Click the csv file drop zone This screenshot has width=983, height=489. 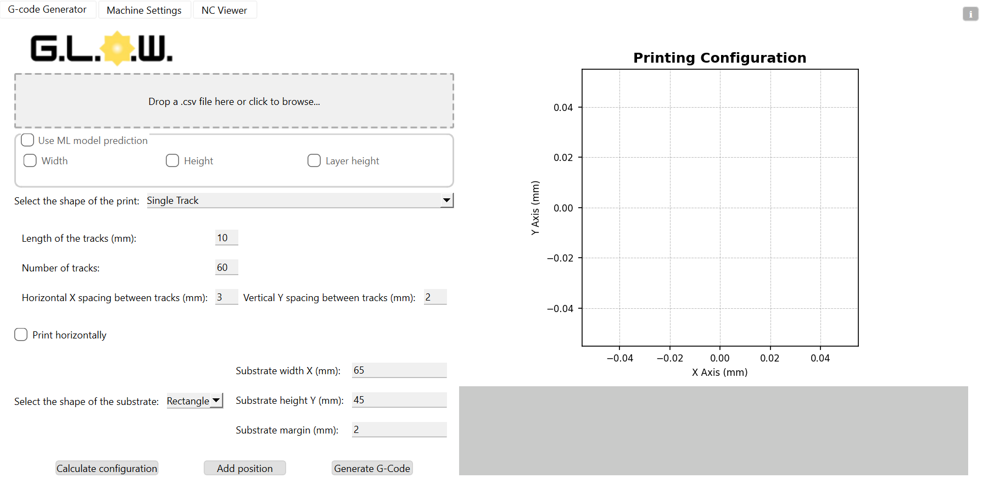pos(234,101)
